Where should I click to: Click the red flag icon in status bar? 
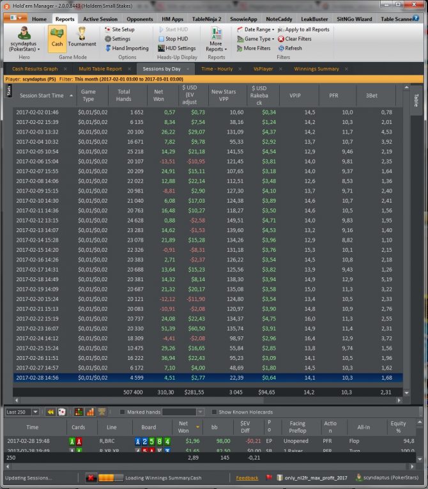[269, 477]
